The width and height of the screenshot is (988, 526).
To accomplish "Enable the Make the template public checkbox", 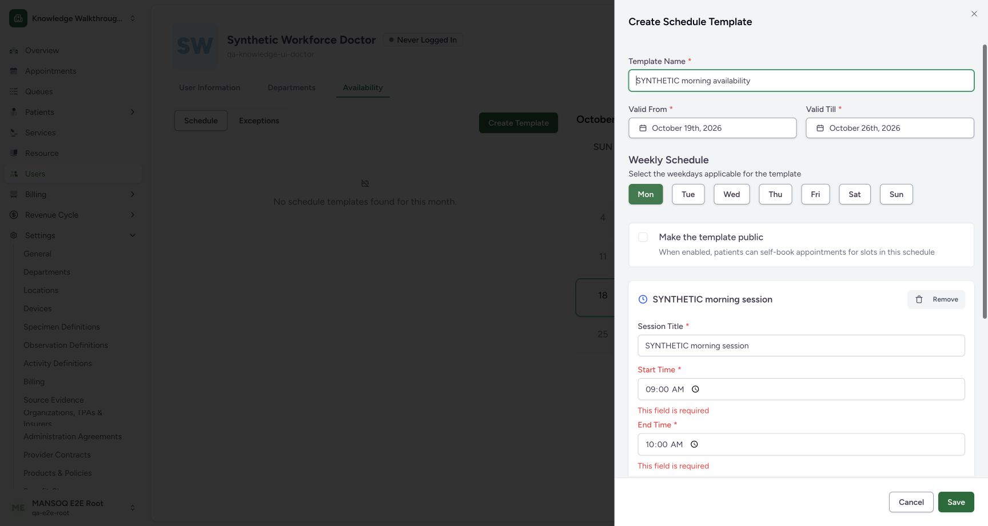I will pyautogui.click(x=643, y=237).
